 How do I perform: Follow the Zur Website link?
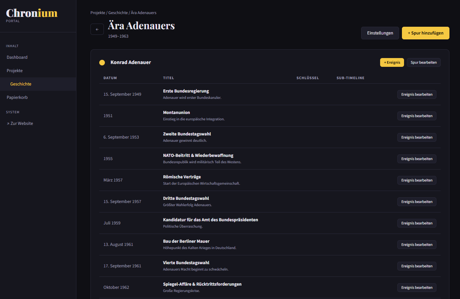[20, 123]
